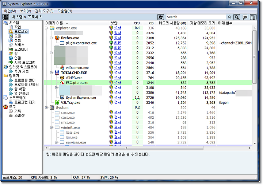Click the gear-with-magnifier toolbar button
The width and height of the screenshot is (263, 185).
coord(237,17)
